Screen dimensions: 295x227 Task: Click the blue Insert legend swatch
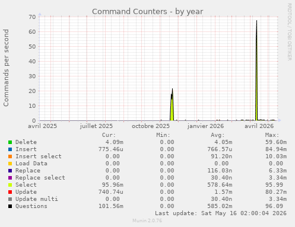pos(10,149)
